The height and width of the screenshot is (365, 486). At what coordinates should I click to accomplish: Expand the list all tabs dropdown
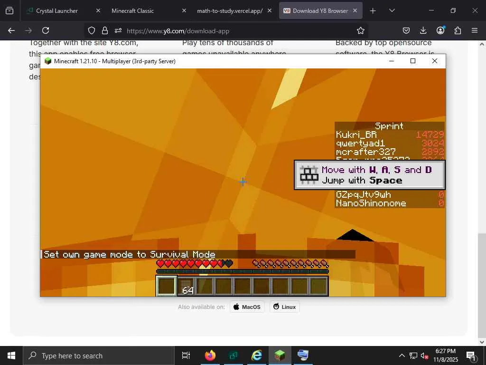[392, 11]
